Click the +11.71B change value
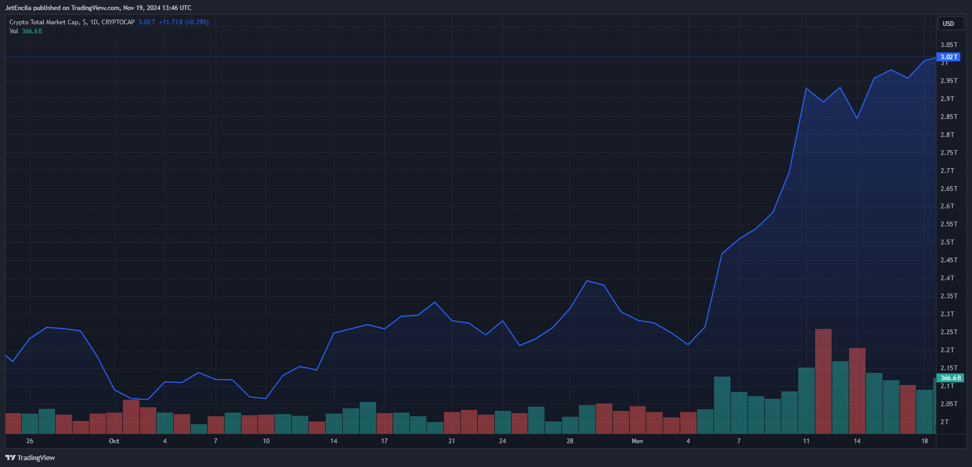Viewport: 972px width, 467px height. [171, 22]
